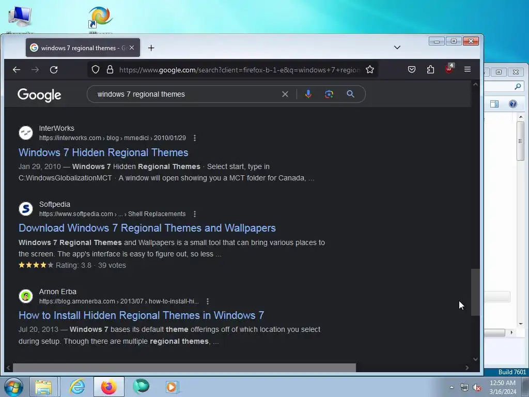Image resolution: width=529 pixels, height=397 pixels.
Task: Click the Google logo
Action: [39, 95]
